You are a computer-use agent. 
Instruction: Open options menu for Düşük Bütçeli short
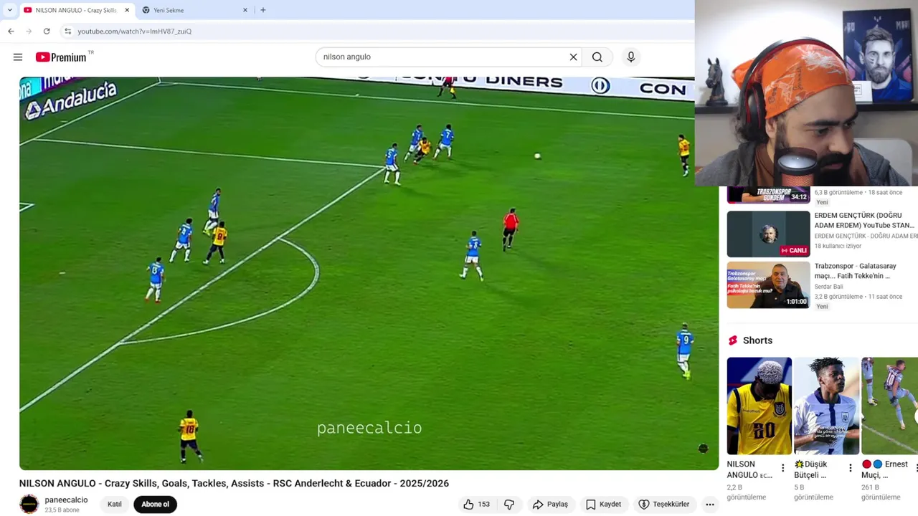click(x=850, y=468)
